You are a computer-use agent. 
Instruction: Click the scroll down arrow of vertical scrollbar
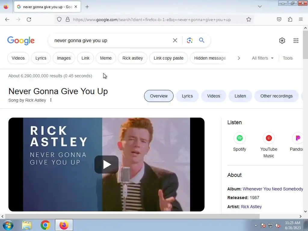coord(305,211)
